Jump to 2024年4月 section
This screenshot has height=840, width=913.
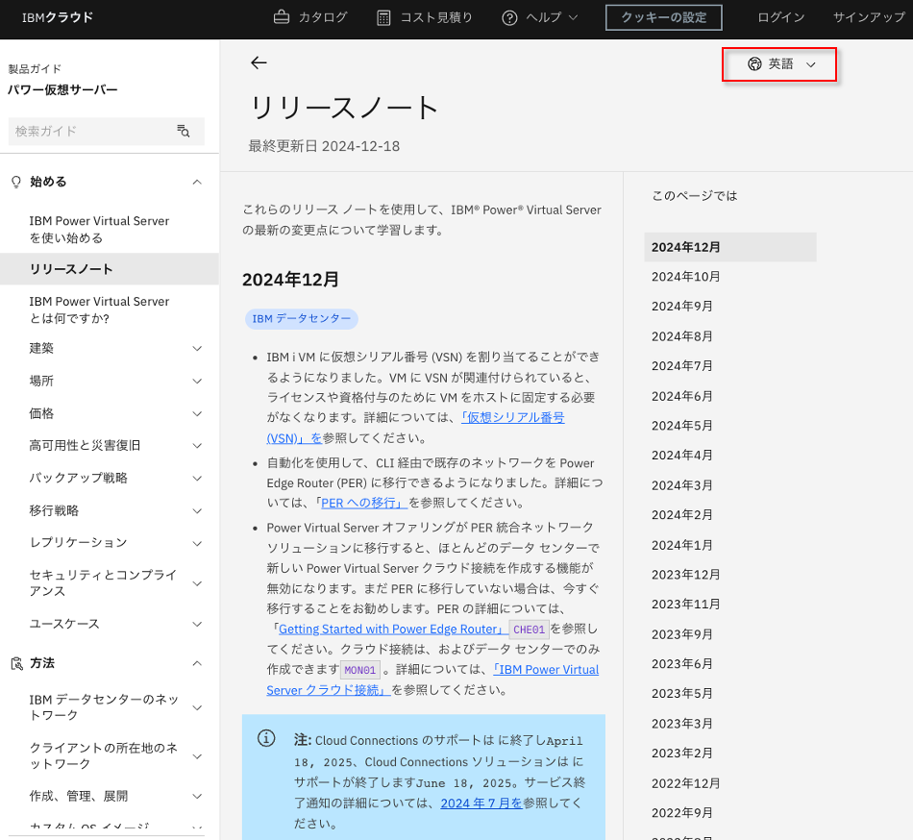point(681,456)
